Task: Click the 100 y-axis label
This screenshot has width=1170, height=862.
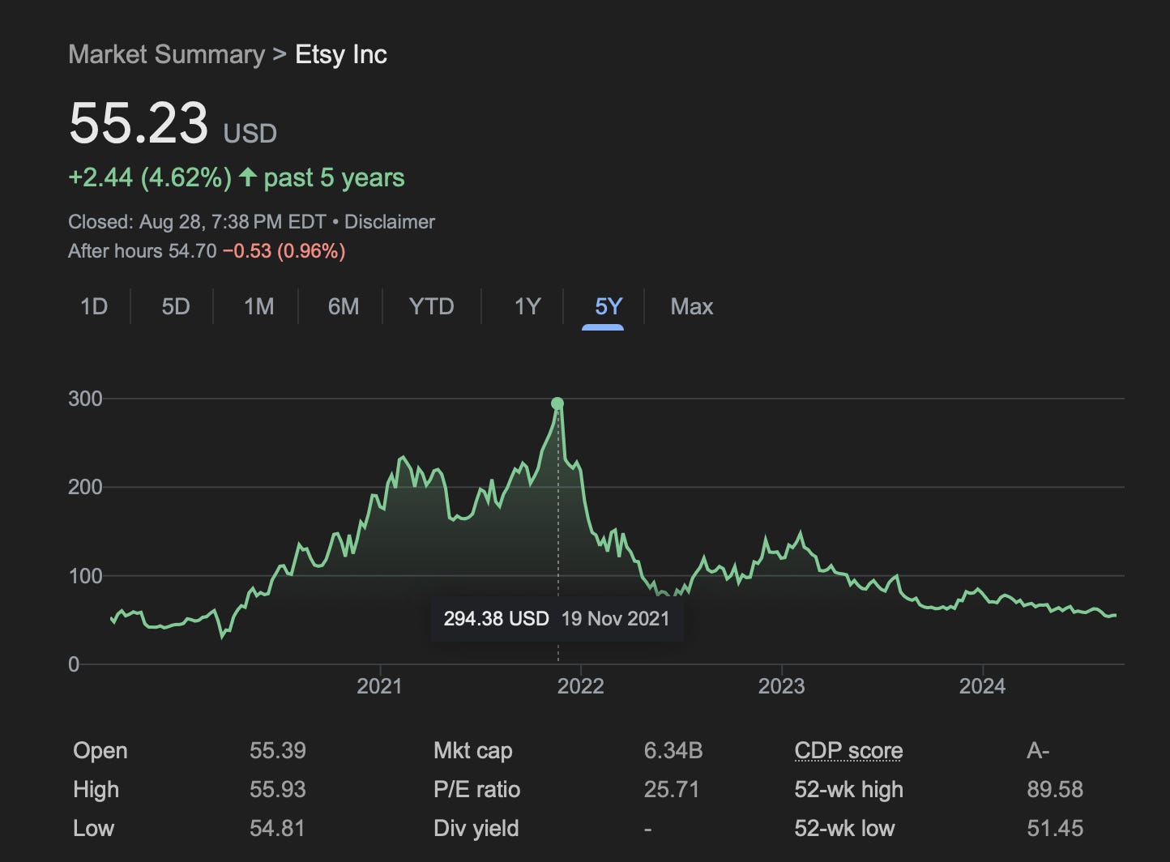Action: coord(85,576)
